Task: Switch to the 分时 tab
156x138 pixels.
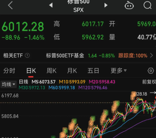Action: [9, 71]
